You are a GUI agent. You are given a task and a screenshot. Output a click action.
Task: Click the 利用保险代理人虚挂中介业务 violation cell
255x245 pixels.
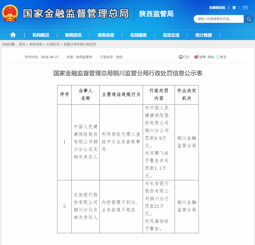click(121, 142)
